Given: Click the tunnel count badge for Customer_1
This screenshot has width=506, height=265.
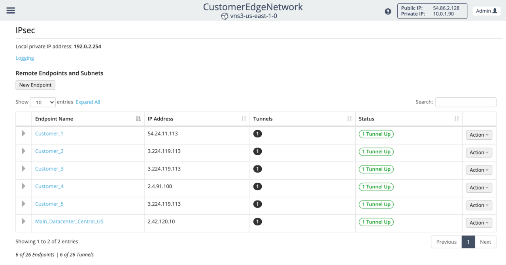Looking at the screenshot, I should pos(257,133).
